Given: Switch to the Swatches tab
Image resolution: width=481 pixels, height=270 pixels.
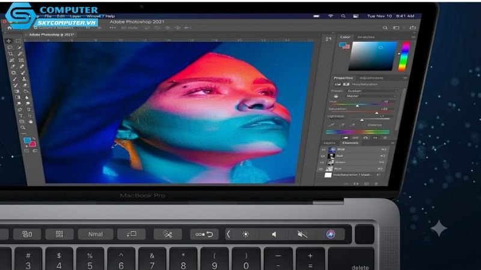Looking at the screenshot, I should (366, 37).
